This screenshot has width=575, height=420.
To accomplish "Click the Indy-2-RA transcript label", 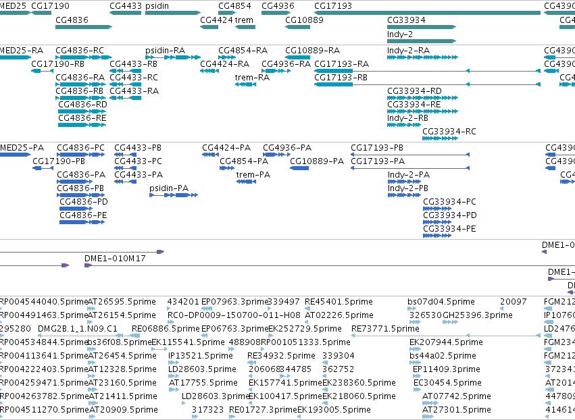I will pyautogui.click(x=408, y=50).
